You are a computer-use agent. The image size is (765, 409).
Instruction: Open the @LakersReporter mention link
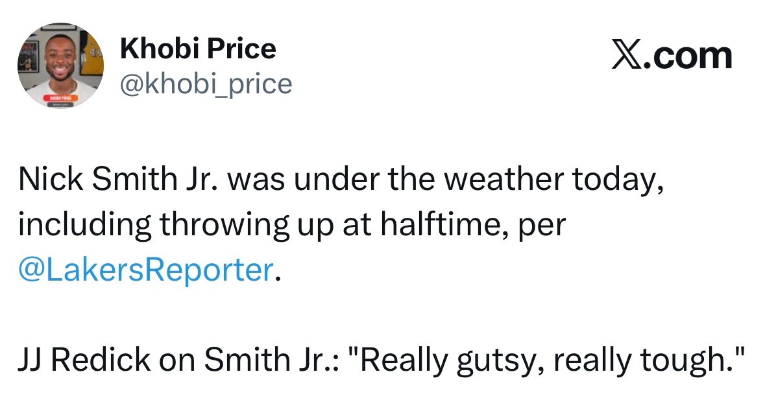[145, 270]
